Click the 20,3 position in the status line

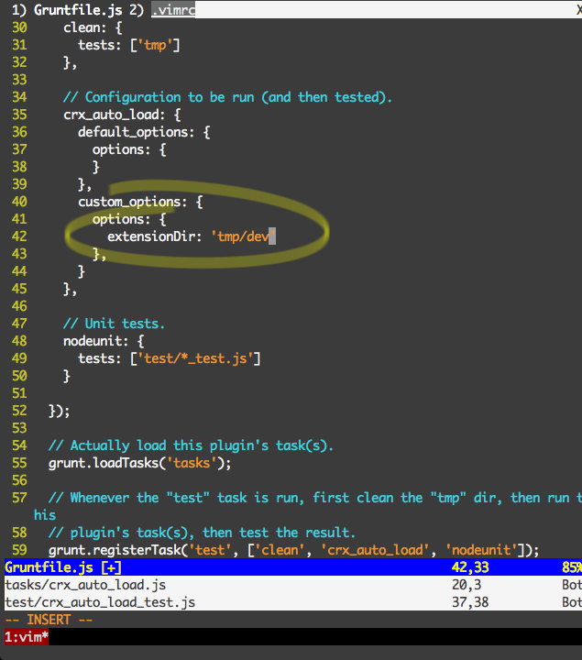[x=467, y=585]
